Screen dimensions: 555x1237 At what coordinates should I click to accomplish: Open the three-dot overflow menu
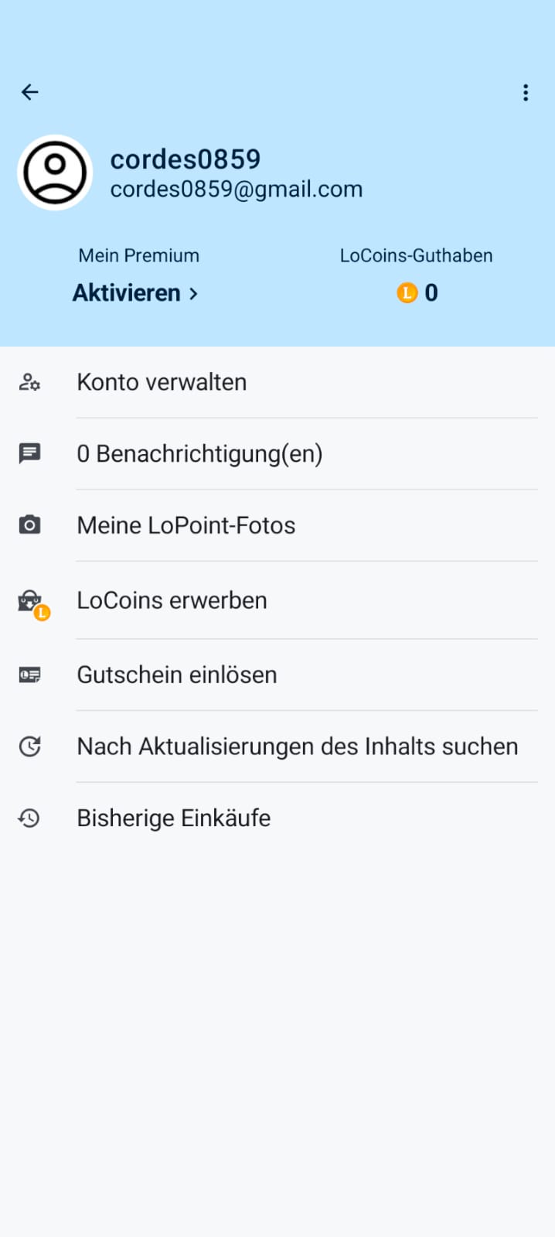526,93
